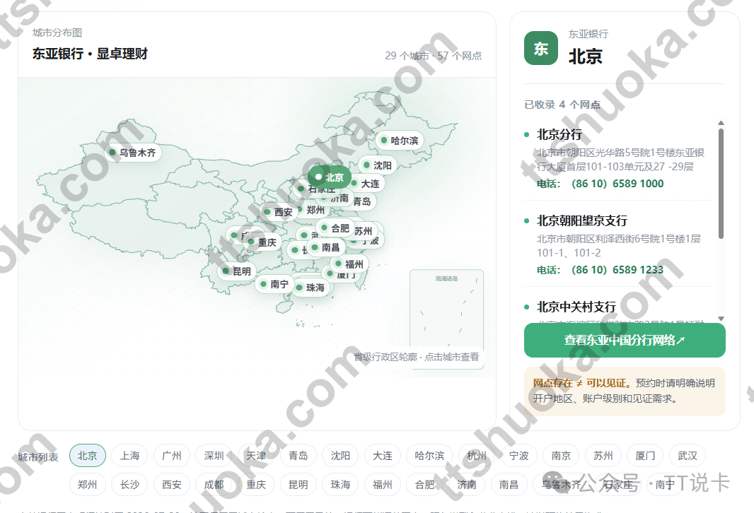Select the 哈尔滨 map marker
This screenshot has height=513, width=754.
[399, 141]
